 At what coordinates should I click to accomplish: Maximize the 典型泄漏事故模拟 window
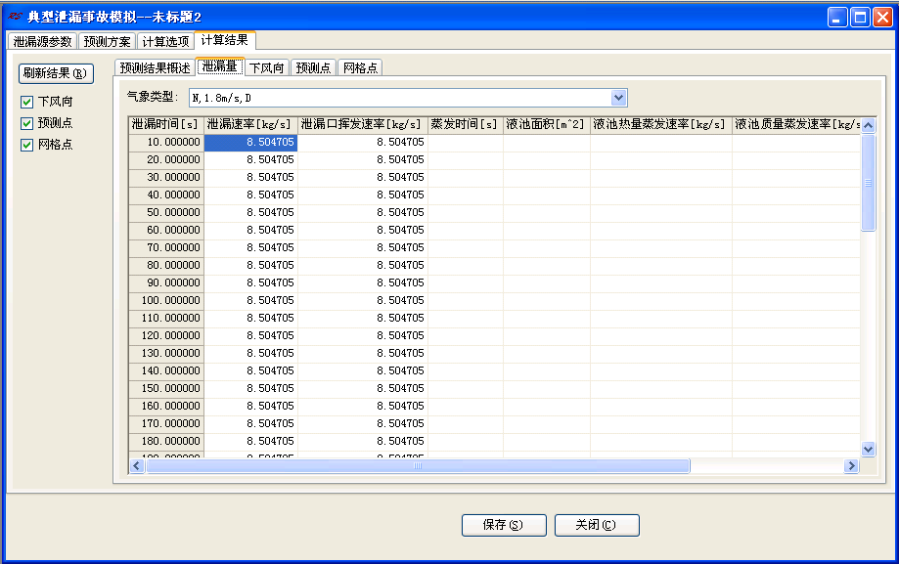(x=860, y=18)
